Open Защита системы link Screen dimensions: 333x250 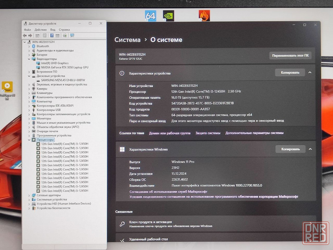(x=208, y=133)
